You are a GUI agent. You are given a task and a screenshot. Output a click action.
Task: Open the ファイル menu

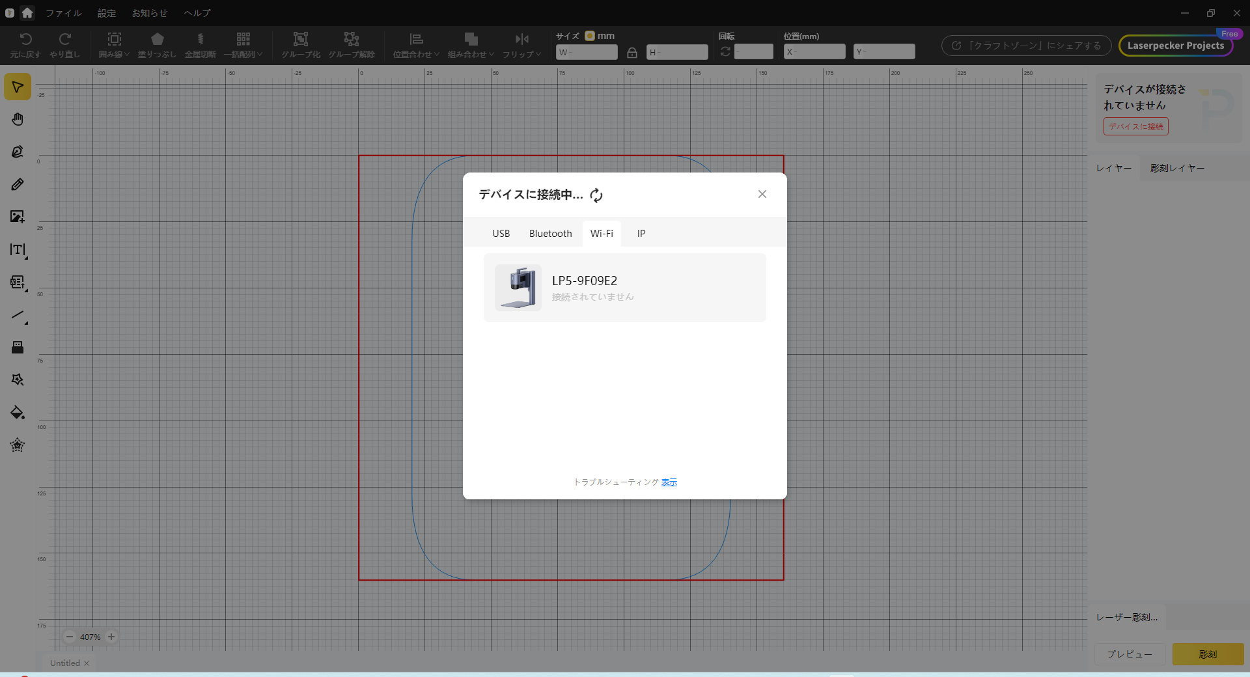pos(63,13)
